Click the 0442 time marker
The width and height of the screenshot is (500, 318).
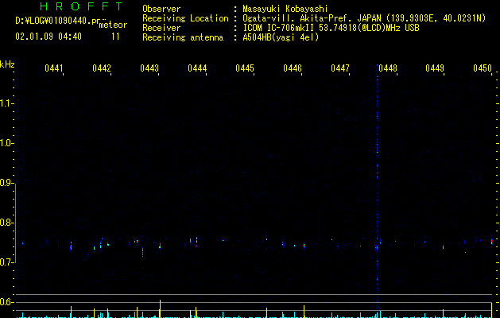click(x=102, y=68)
